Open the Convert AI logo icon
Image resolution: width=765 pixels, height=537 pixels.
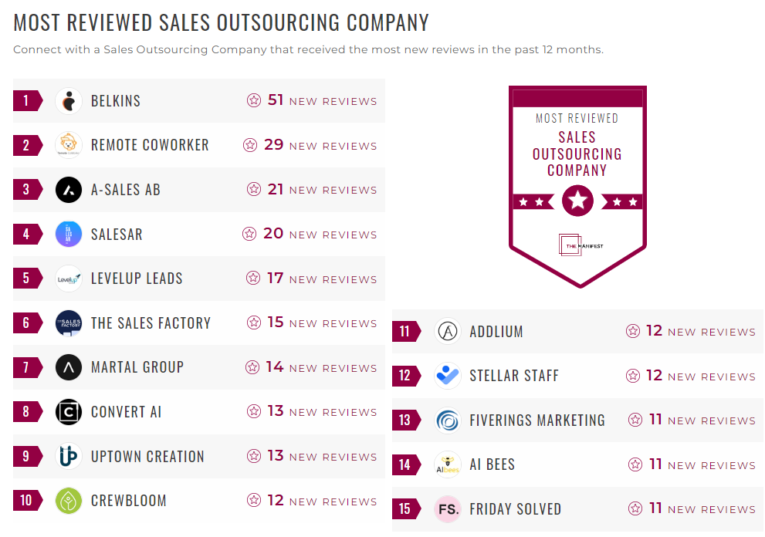click(69, 412)
